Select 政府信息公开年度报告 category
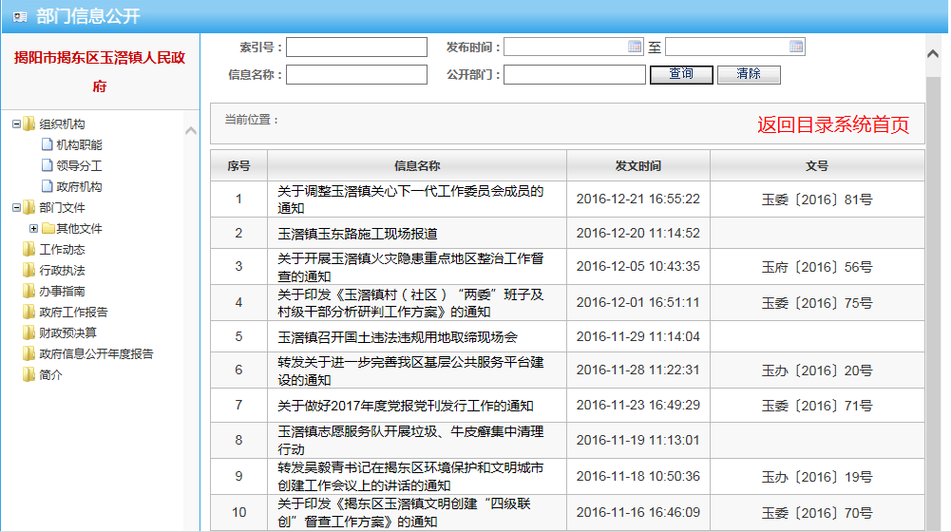951x532 pixels. [97, 354]
